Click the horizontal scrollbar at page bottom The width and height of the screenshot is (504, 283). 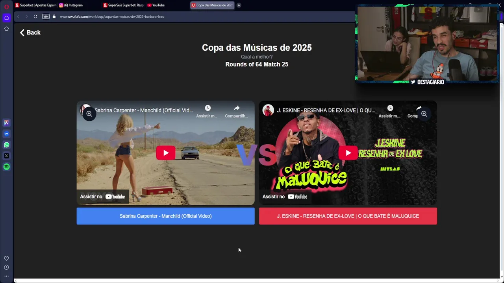[257, 281]
